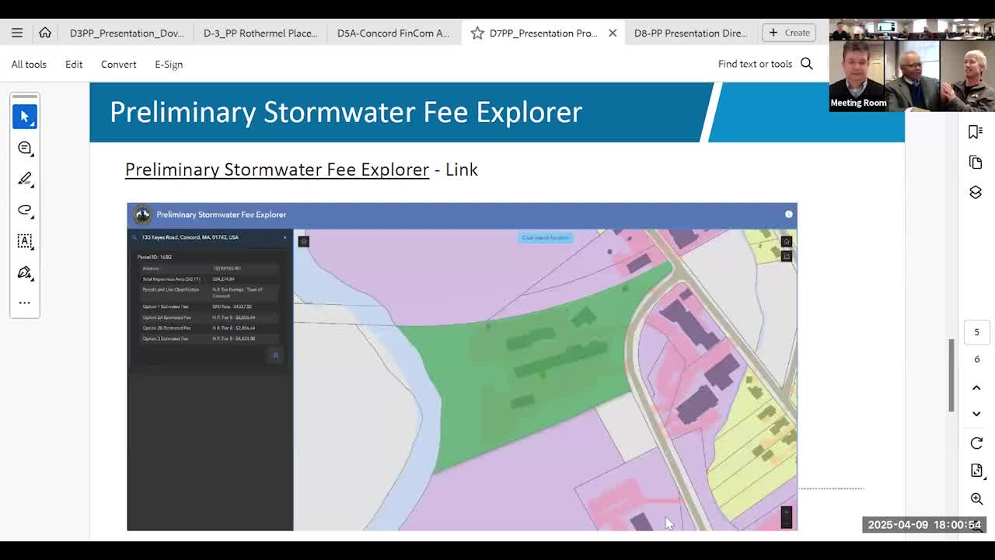Viewport: 995px width, 560px height.
Task: Select the Add Text box tool
Action: coord(25,241)
